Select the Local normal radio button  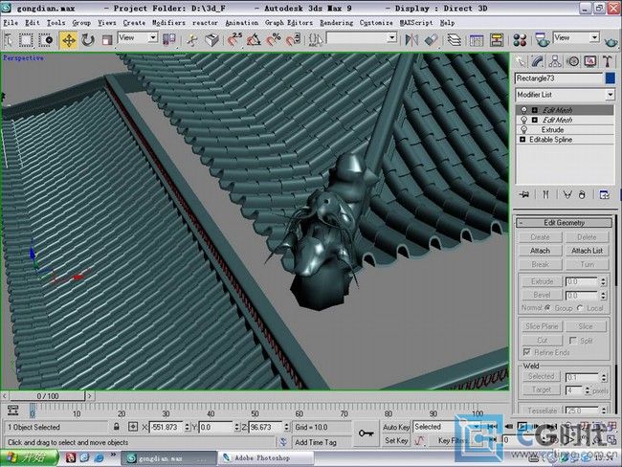580,308
